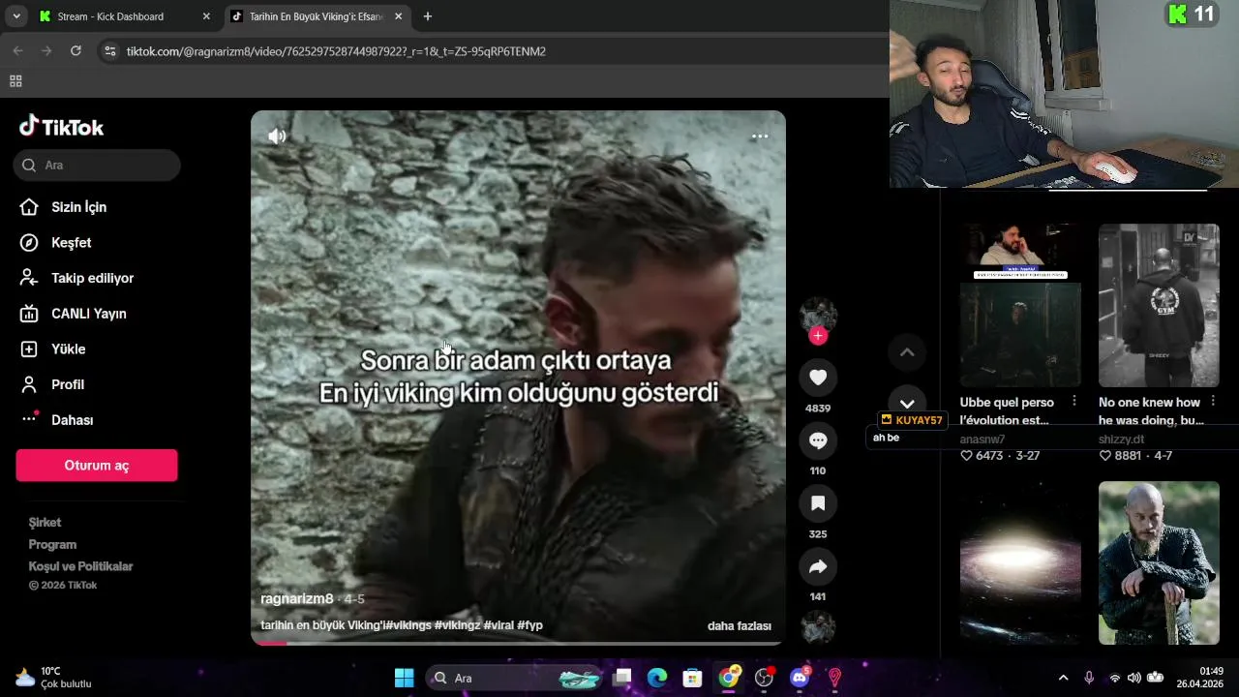Click the TikTok logo
The width and height of the screenshot is (1239, 697).
[61, 127]
